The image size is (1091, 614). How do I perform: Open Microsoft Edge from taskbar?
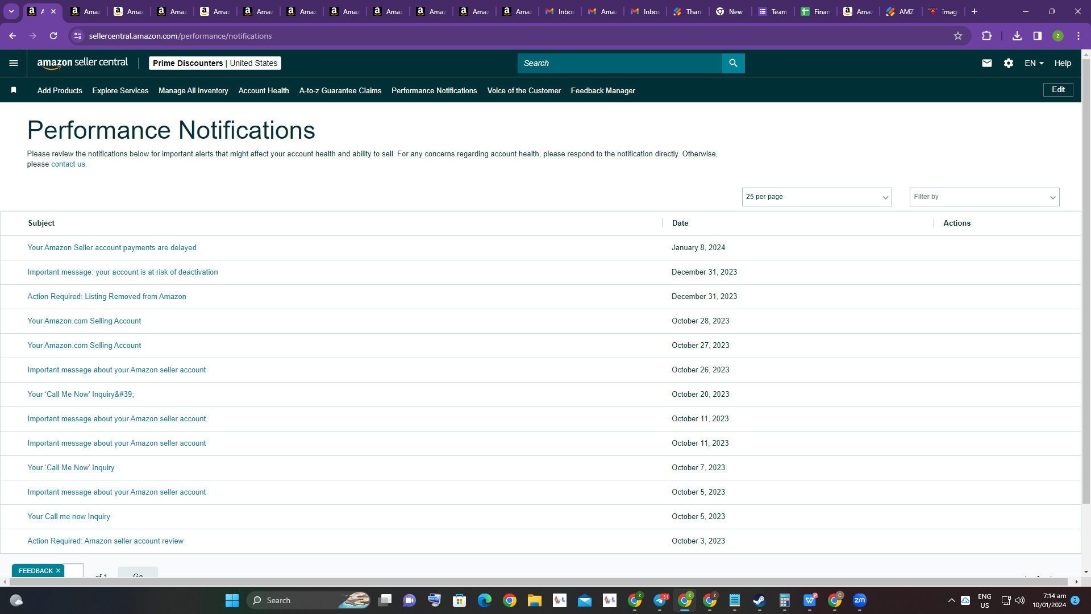pos(485,600)
